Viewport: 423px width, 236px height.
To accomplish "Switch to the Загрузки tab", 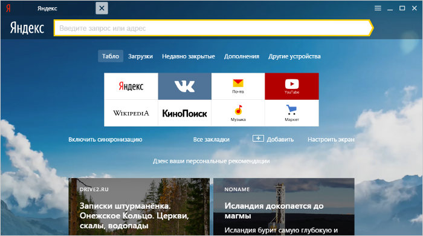I will click(x=140, y=56).
